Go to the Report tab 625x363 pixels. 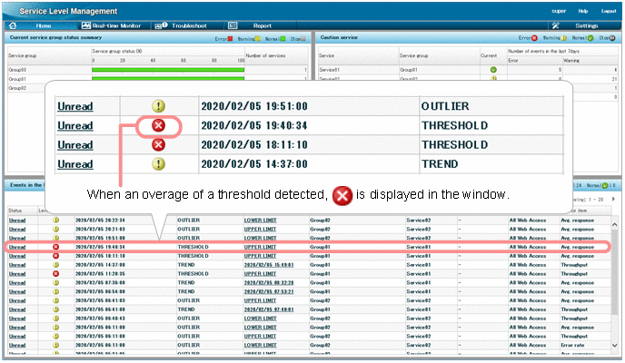(262, 26)
